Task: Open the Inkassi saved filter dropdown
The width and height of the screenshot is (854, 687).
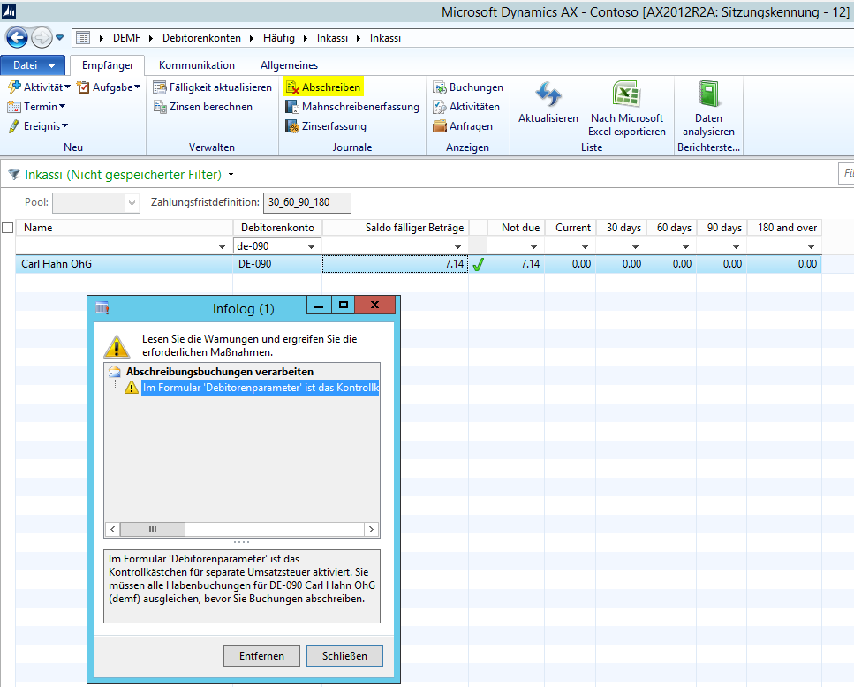Action: (231, 175)
